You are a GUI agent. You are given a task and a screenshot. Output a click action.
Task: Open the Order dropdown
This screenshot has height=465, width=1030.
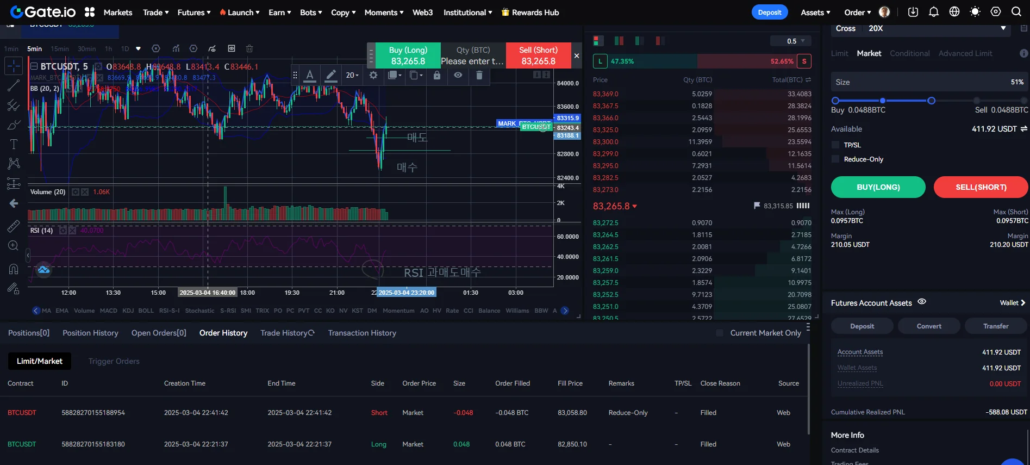pos(858,13)
